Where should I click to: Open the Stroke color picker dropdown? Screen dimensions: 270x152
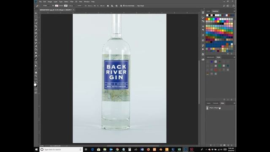click(66, 5)
